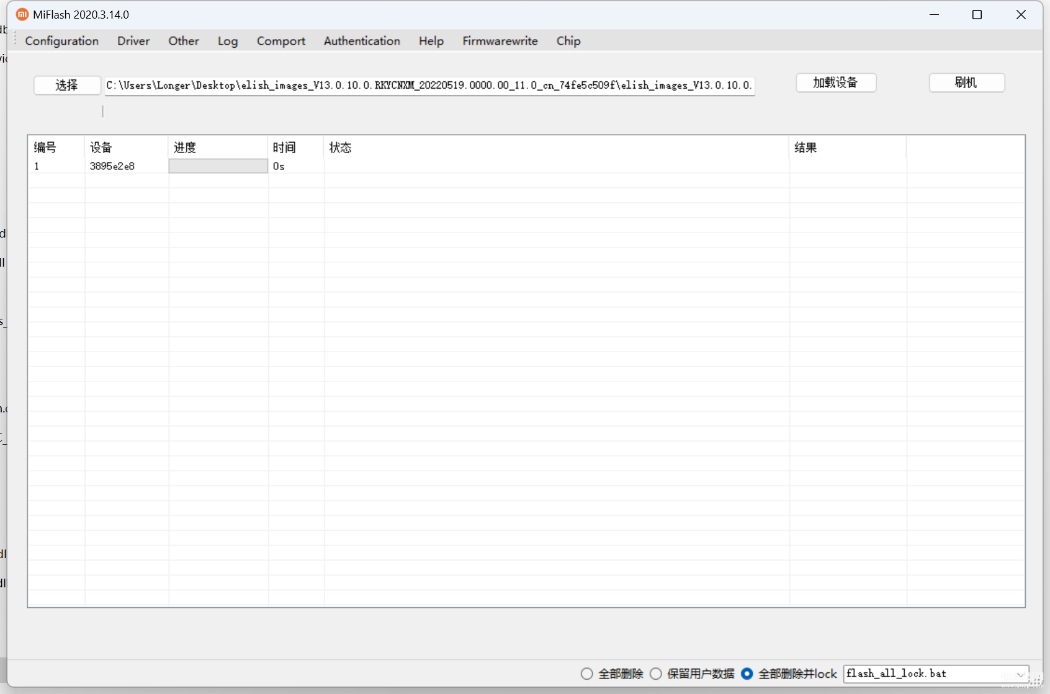Open the Help menu
Screen dimensions: 1050x694
431,41
